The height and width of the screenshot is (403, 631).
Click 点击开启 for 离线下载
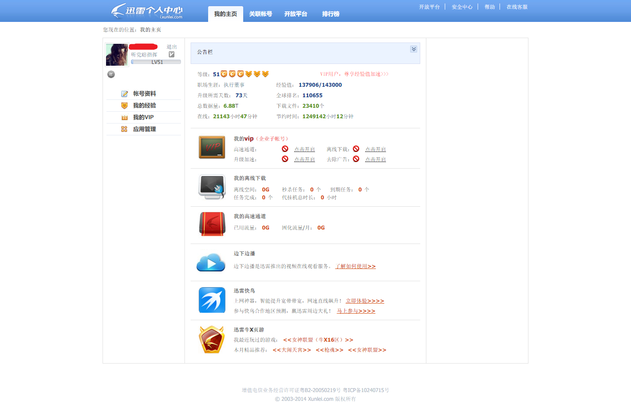click(376, 149)
